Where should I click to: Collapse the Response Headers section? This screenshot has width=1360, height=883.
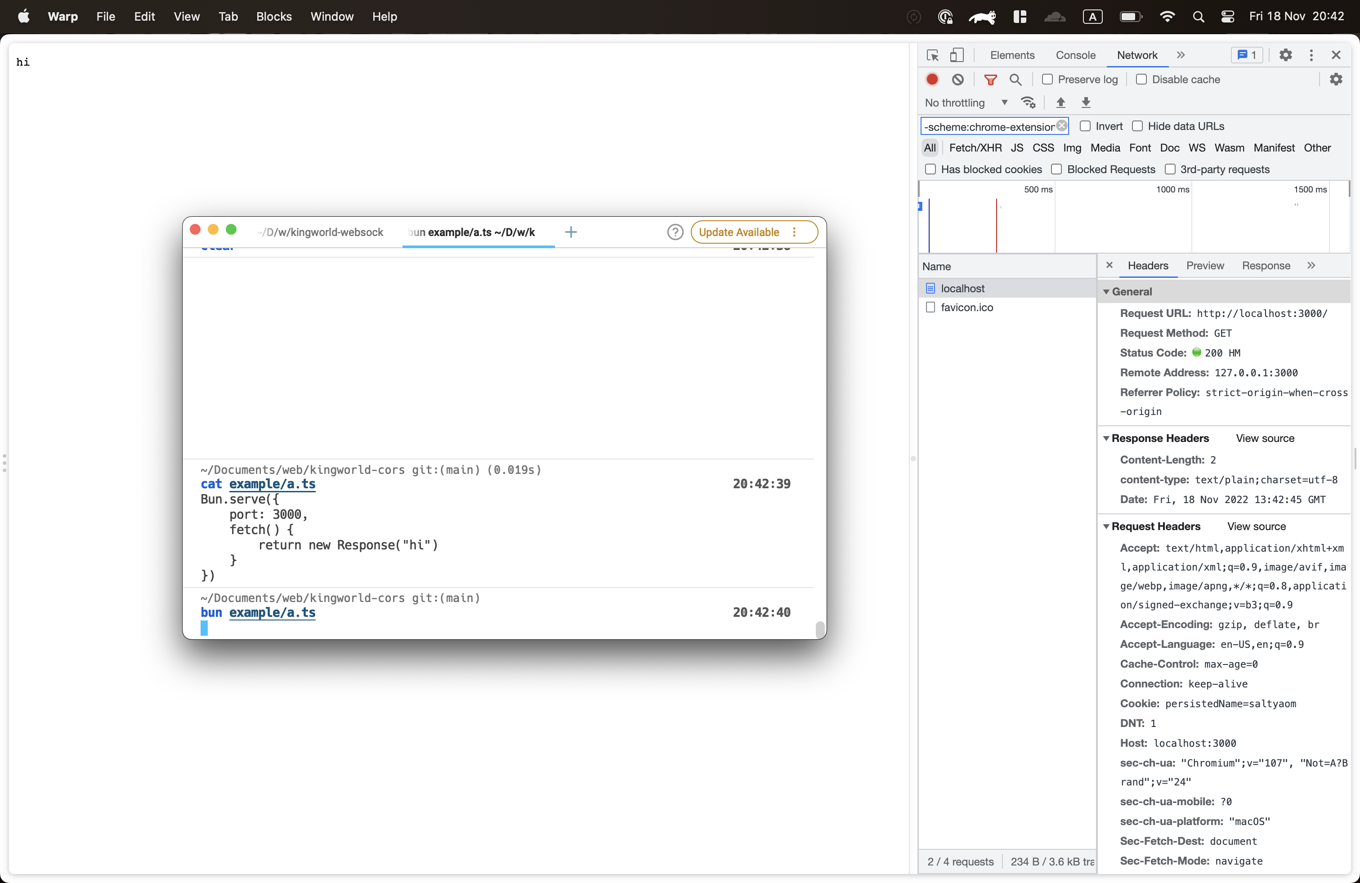pos(1106,439)
